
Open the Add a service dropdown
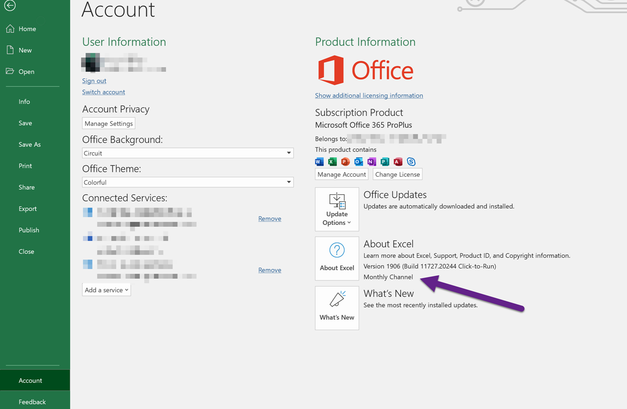point(107,290)
